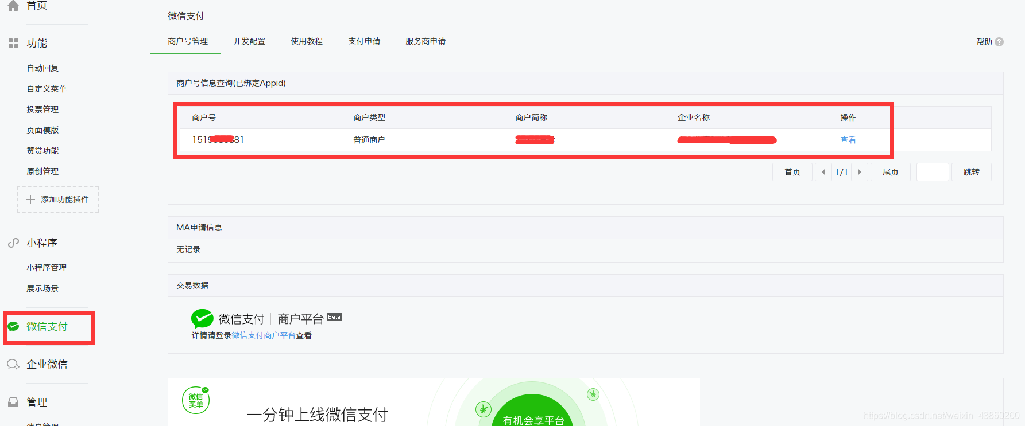Viewport: 1025px width, 426px height.
Task: Click the mini program icon beside 小程序
Action: click(x=13, y=243)
